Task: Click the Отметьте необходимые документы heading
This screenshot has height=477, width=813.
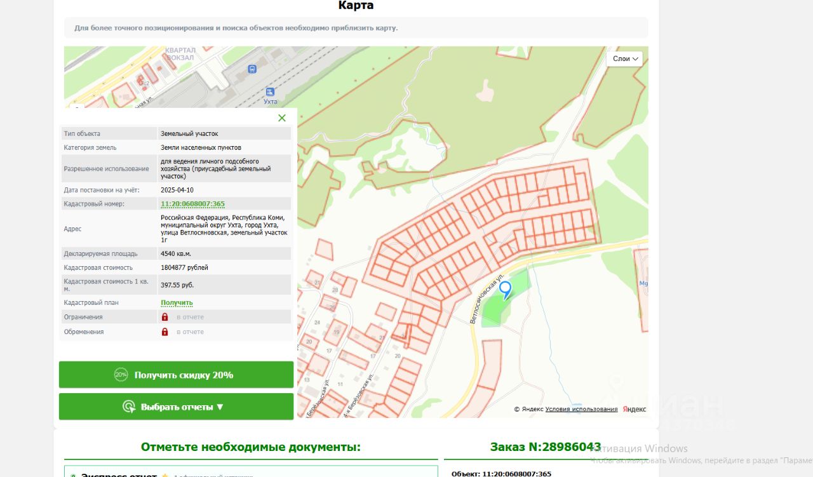Action: pos(251,447)
